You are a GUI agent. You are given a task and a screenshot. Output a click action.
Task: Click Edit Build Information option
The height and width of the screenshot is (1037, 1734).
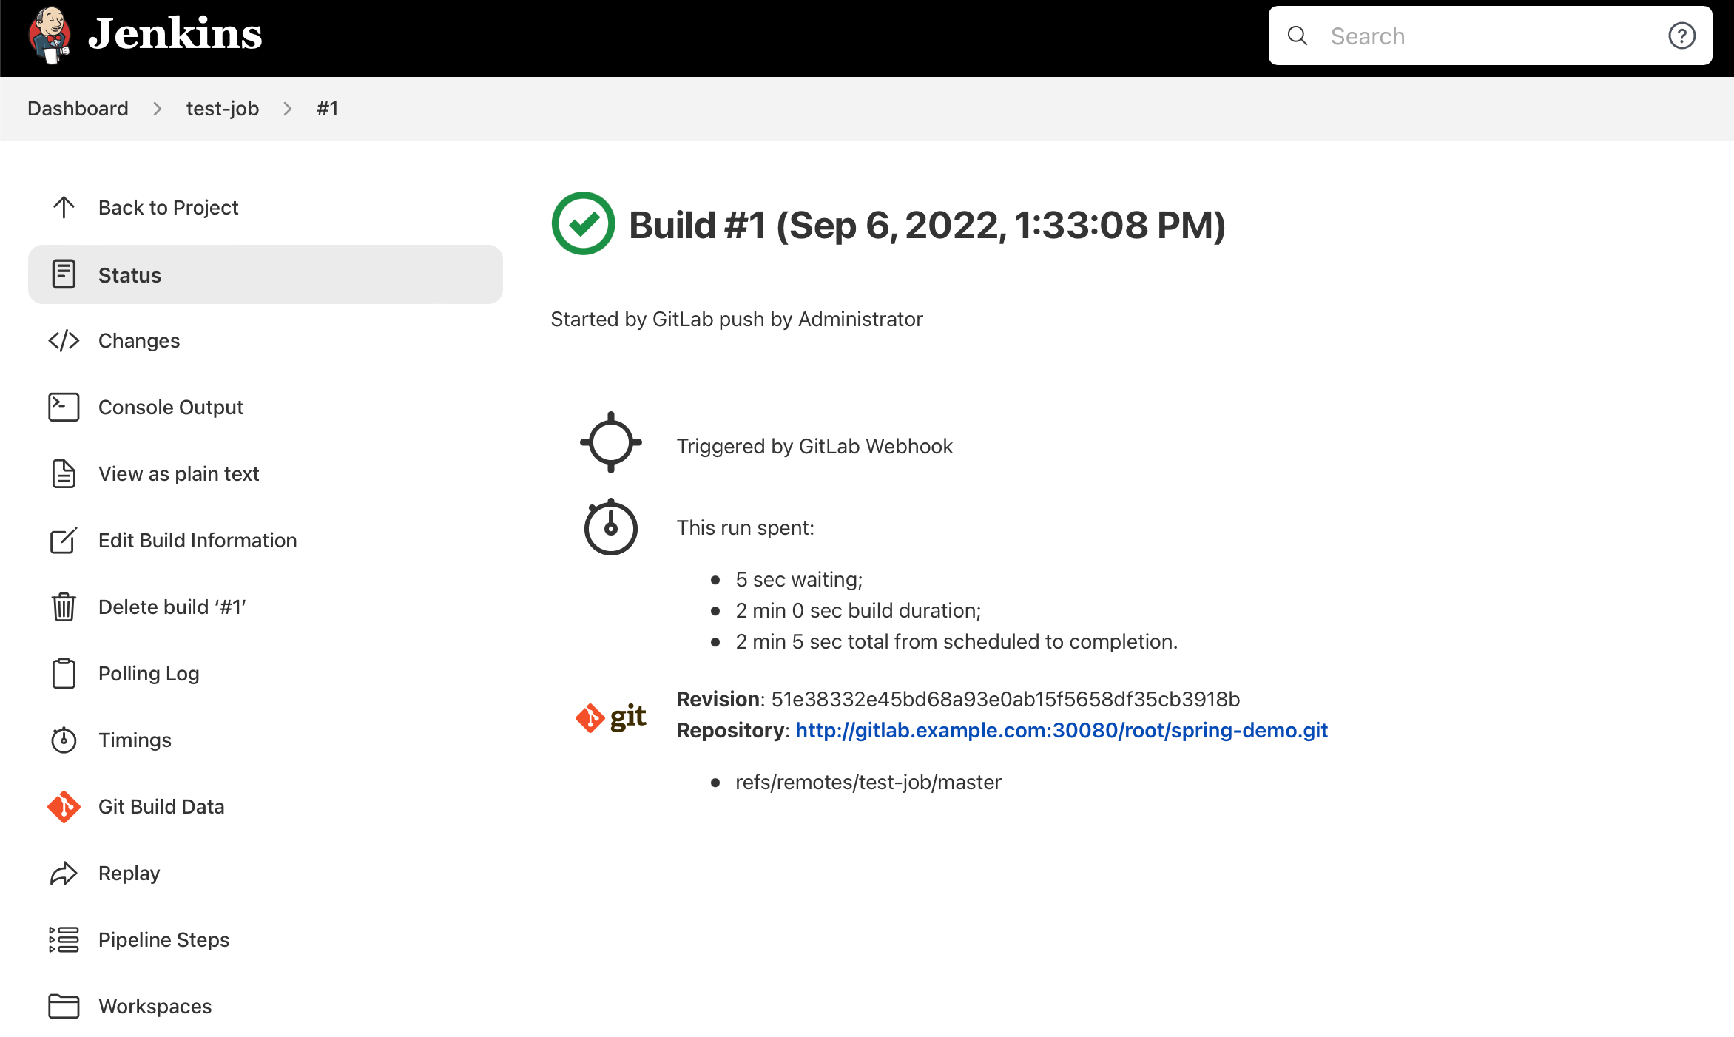[198, 539]
